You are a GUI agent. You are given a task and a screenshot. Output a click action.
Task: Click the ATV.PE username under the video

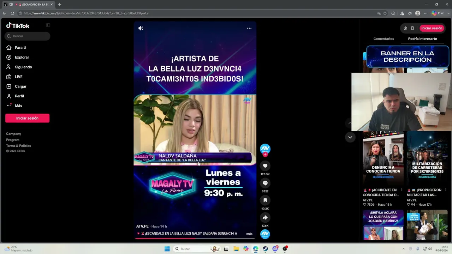click(x=142, y=226)
